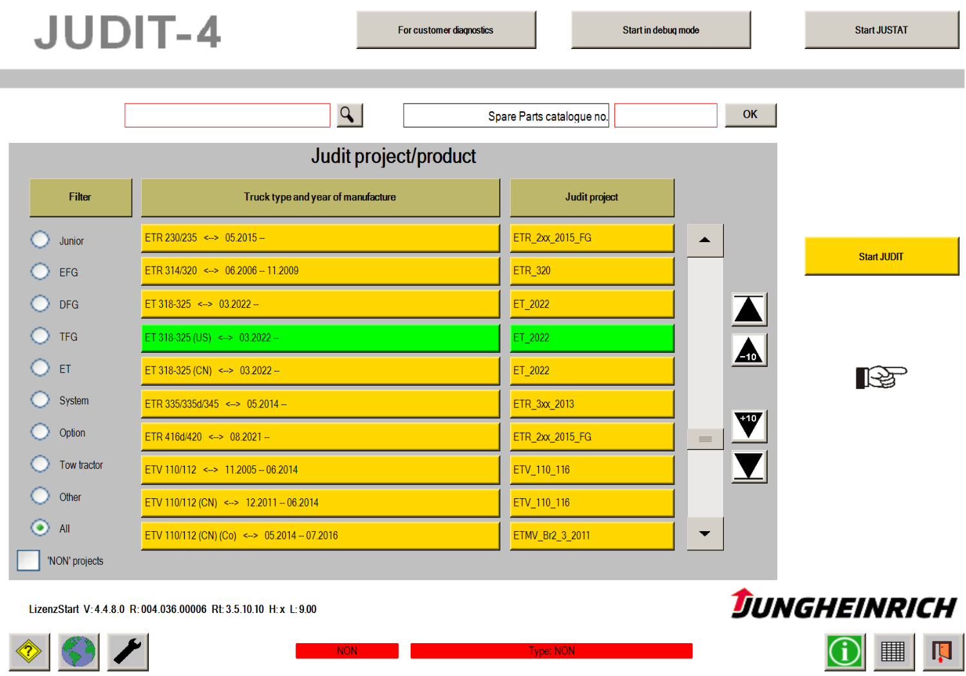
Task: Enable the 'NON' projects checkbox
Action: point(28,560)
